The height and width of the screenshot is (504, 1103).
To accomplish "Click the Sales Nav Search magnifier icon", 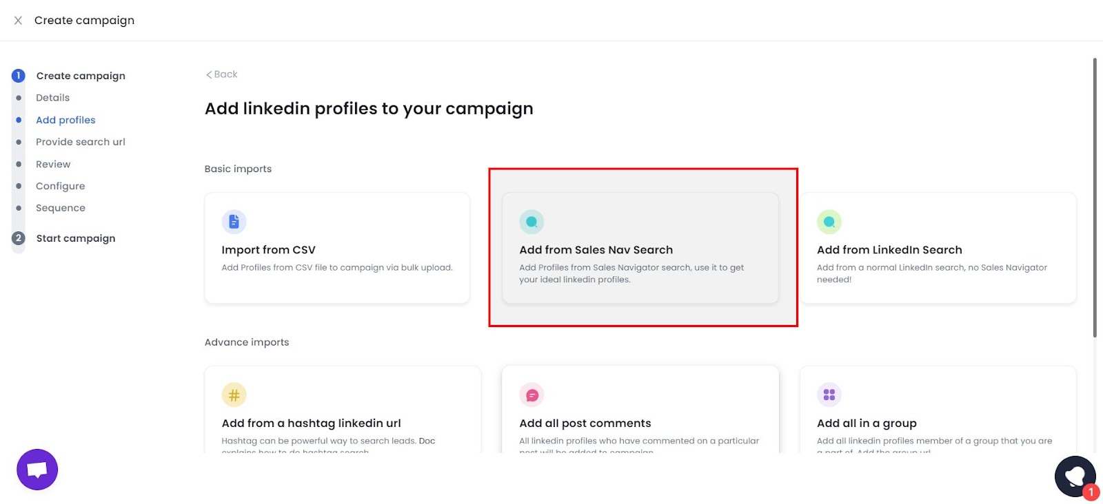I will [532, 221].
